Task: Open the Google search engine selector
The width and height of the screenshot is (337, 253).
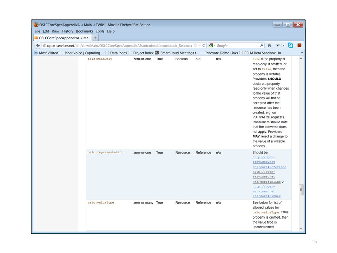Action: point(212,45)
